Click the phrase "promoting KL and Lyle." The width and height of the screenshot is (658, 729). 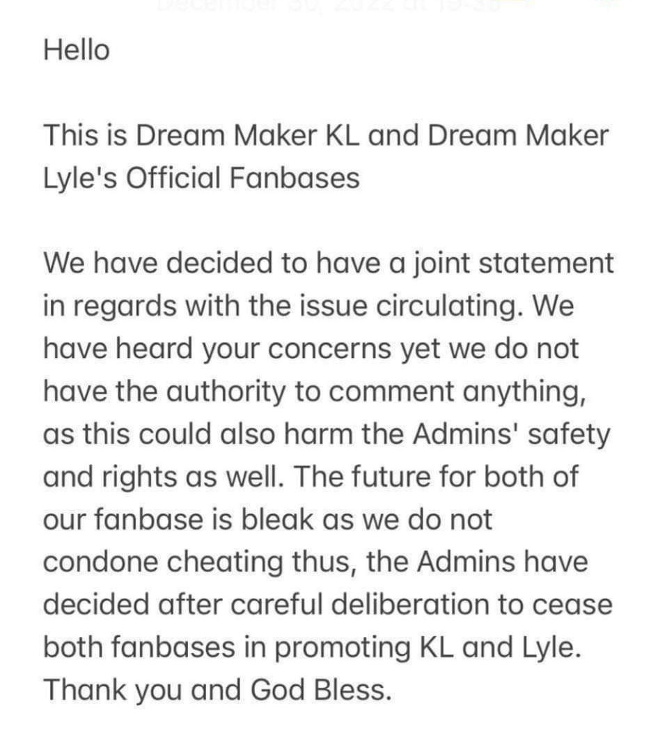[x=428, y=647]
